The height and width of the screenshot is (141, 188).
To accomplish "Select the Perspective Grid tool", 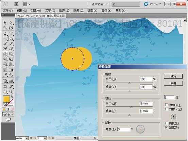I will [x=11, y=64].
